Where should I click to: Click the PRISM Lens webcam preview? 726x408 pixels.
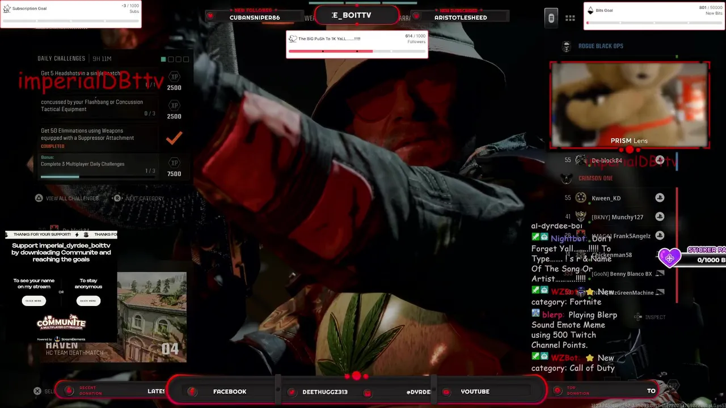(630, 105)
